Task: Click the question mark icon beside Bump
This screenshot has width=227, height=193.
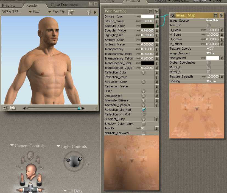Action: (143, 91)
